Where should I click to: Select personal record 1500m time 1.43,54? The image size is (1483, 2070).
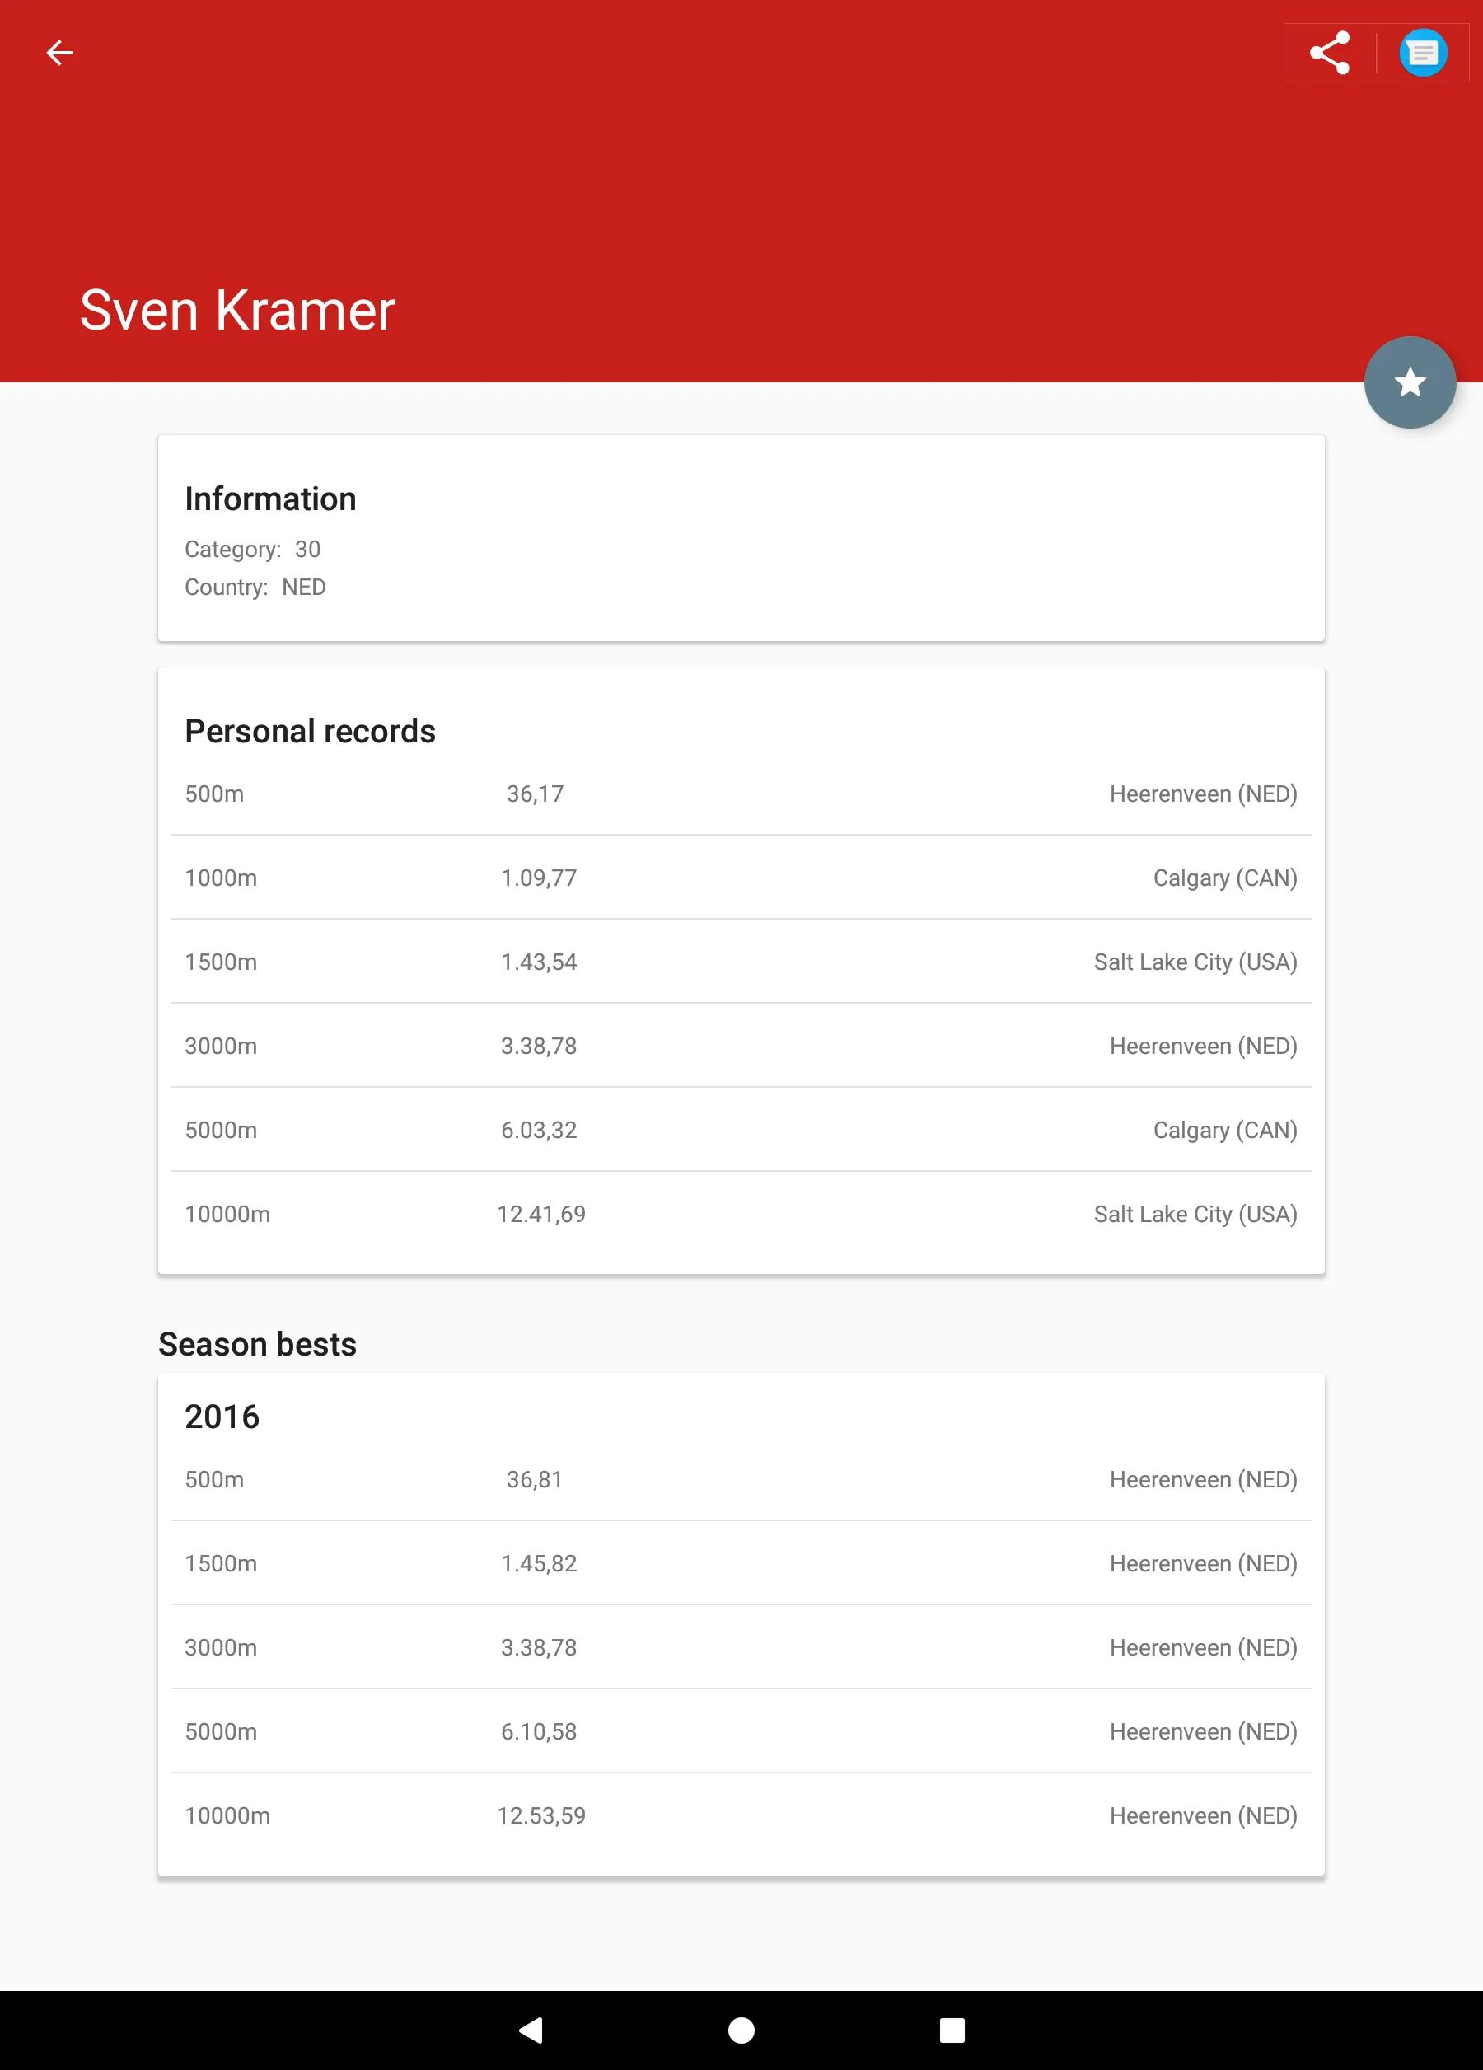pyautogui.click(x=539, y=962)
